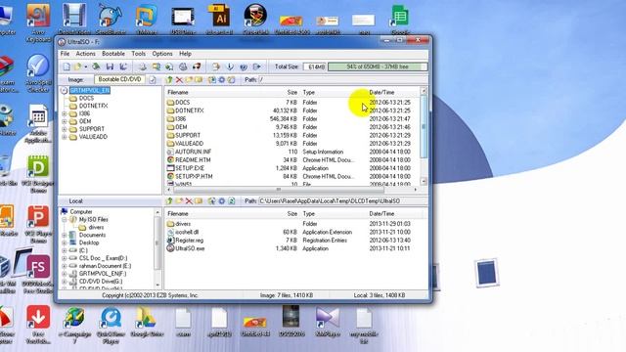626x352 pixels.
Task: Open the dropdown arrow beside Open icon
Action: [85, 67]
